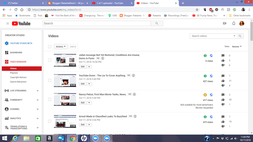Viewport: 253px width, 142px height.
Task: Open the Nancy Pelosi video title link
Action: coord(102,94)
